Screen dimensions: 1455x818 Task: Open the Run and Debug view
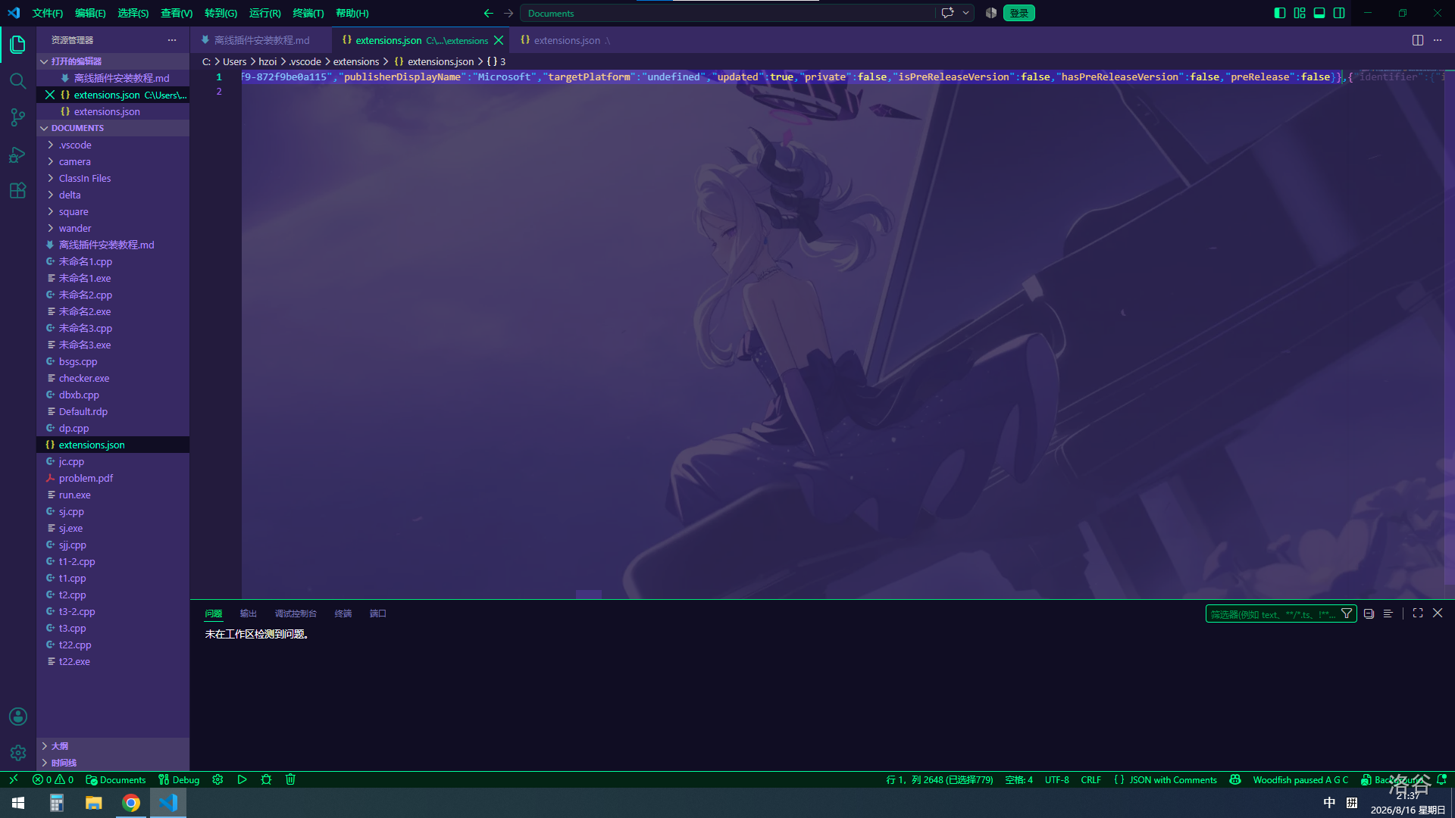click(18, 155)
